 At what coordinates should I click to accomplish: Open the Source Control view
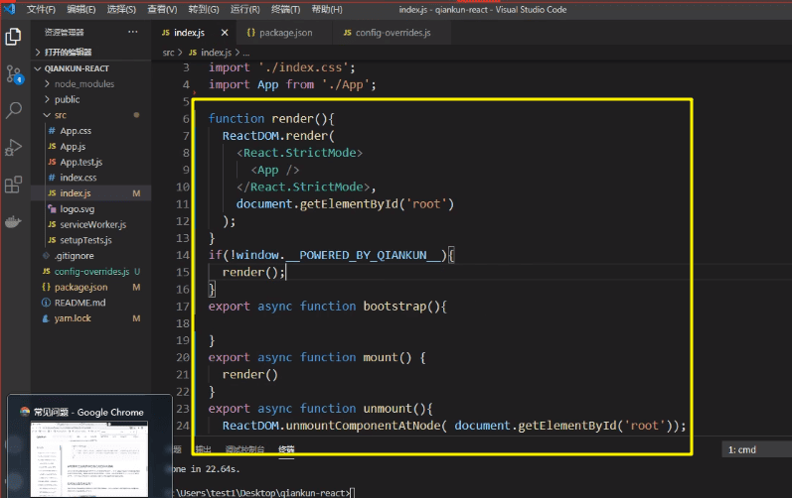tap(14, 73)
